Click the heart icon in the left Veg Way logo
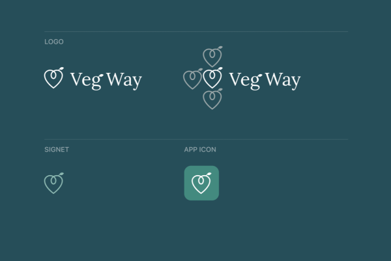Screen dimensions: 391x261 point(53,78)
